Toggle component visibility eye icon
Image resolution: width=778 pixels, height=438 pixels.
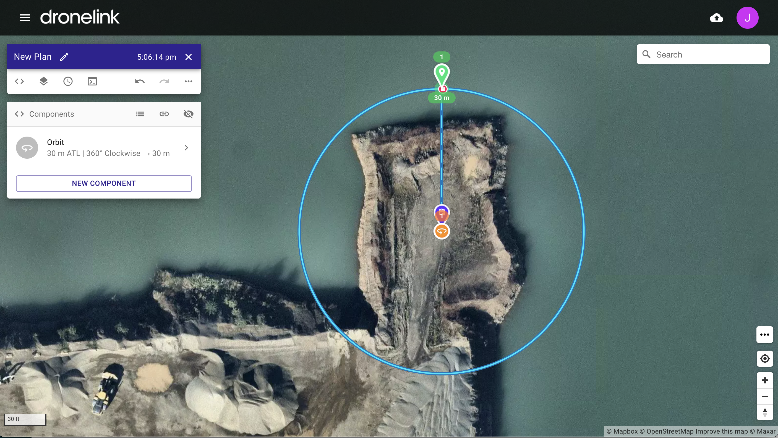point(189,114)
